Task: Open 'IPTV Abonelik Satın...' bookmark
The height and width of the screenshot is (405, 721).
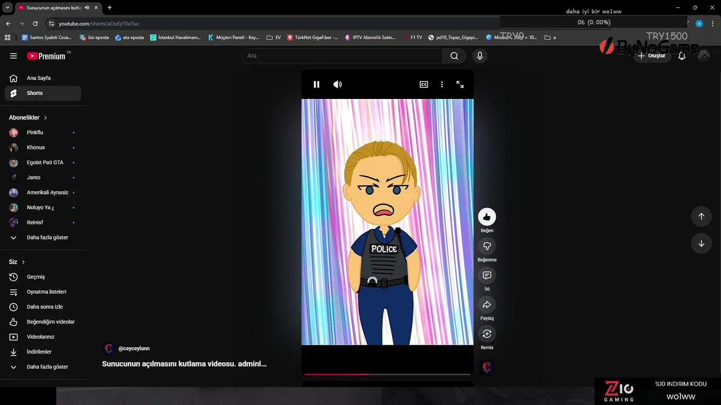Action: 370,38
